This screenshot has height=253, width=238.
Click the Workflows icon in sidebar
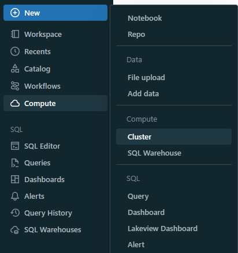point(15,86)
